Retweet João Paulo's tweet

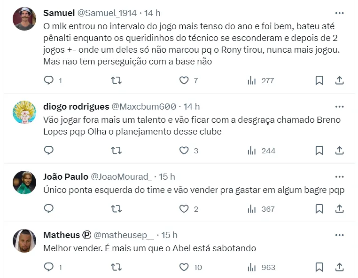(x=116, y=209)
